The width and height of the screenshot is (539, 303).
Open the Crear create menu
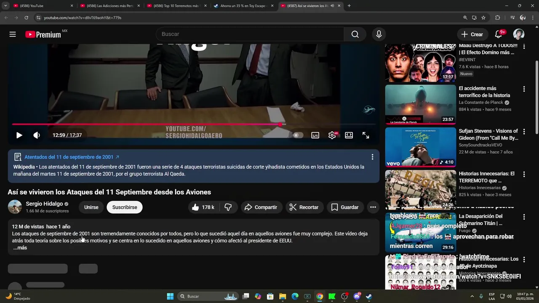click(x=472, y=35)
